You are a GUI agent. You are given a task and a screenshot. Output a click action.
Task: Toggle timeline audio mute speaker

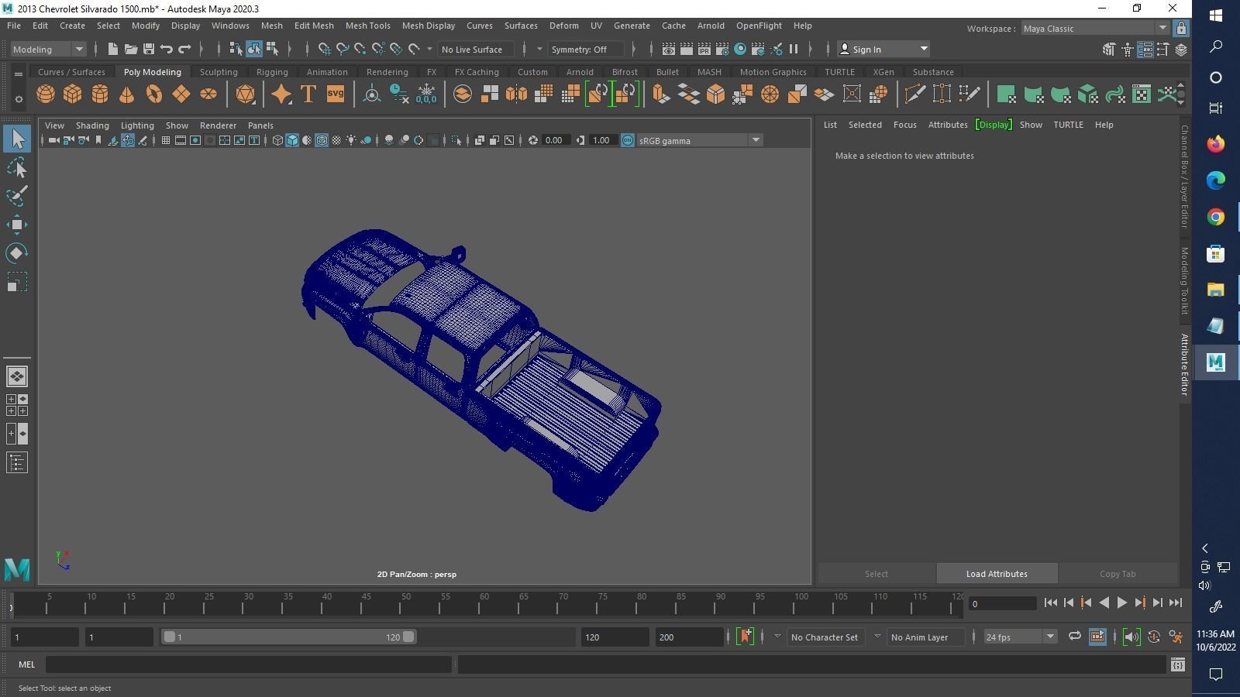[x=1131, y=637]
